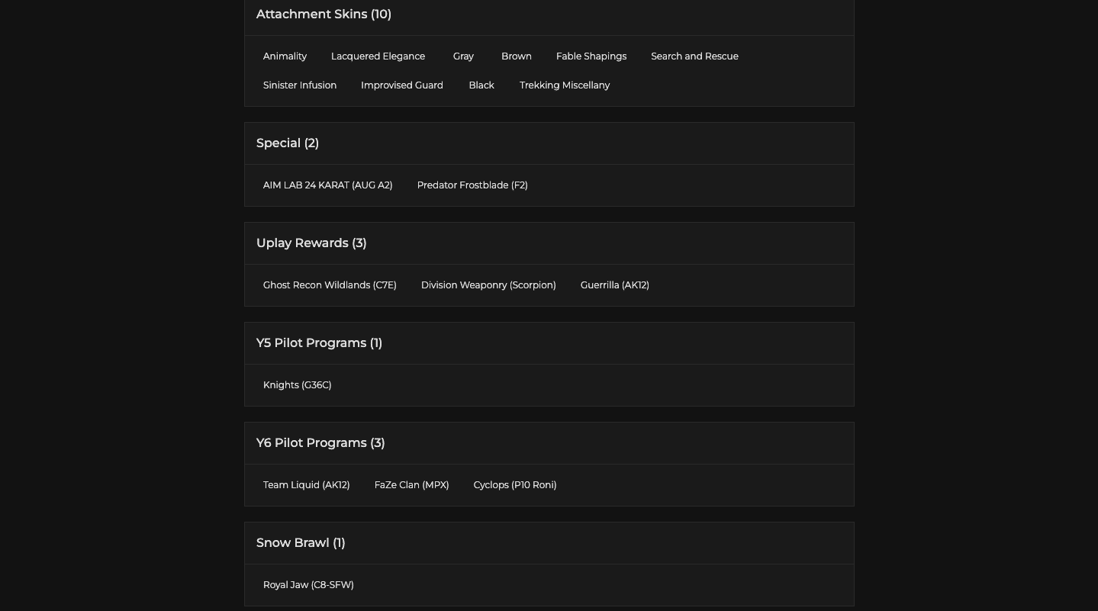This screenshot has width=1098, height=611.
Task: Click the Lacquered Elegance skin
Action: point(378,56)
